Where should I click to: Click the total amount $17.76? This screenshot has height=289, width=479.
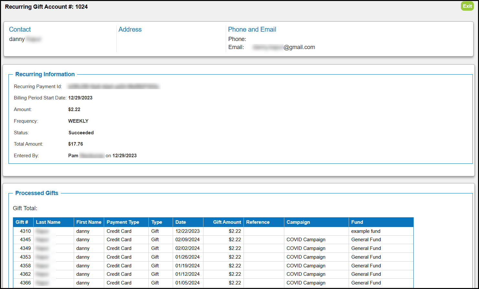pos(76,144)
